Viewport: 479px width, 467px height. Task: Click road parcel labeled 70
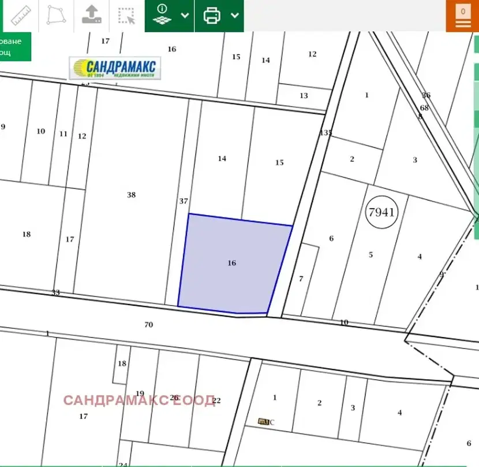149,324
